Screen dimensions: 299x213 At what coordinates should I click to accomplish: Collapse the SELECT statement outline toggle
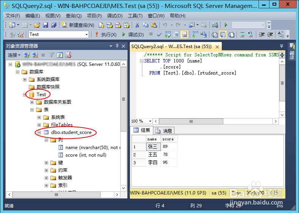click(x=142, y=61)
